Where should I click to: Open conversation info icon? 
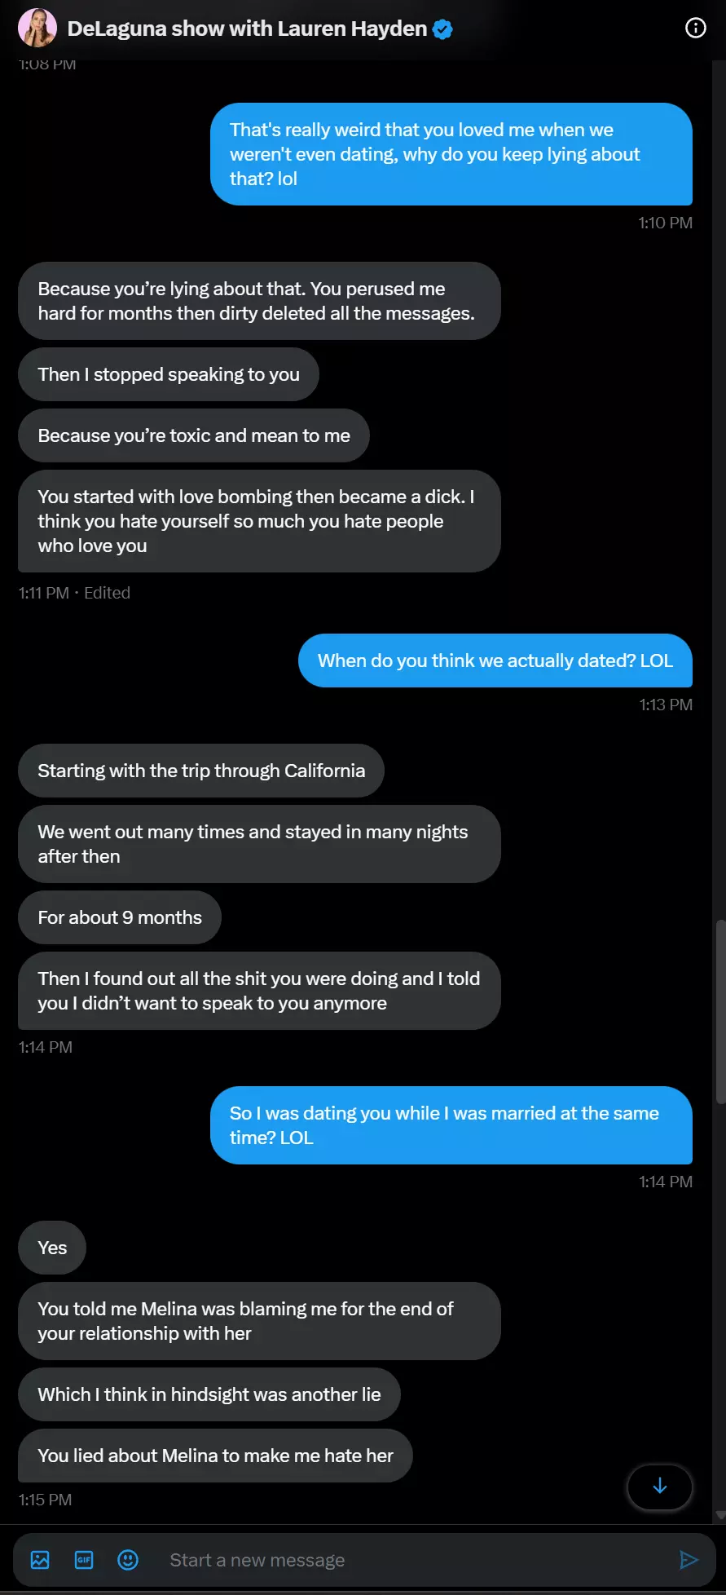point(695,29)
